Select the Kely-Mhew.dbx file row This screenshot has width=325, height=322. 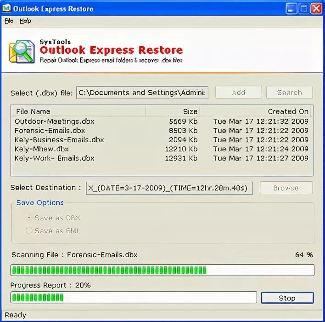(x=162, y=149)
